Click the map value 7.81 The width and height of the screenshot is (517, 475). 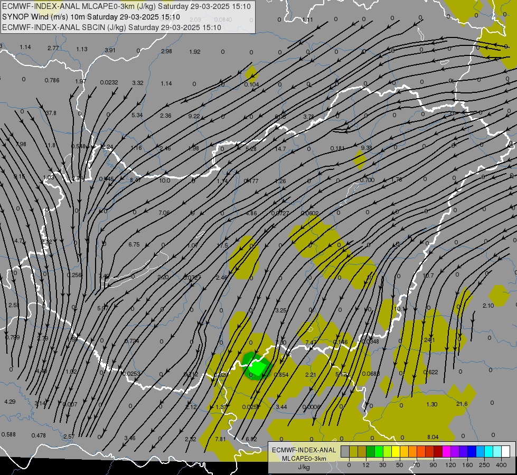[220, 439]
